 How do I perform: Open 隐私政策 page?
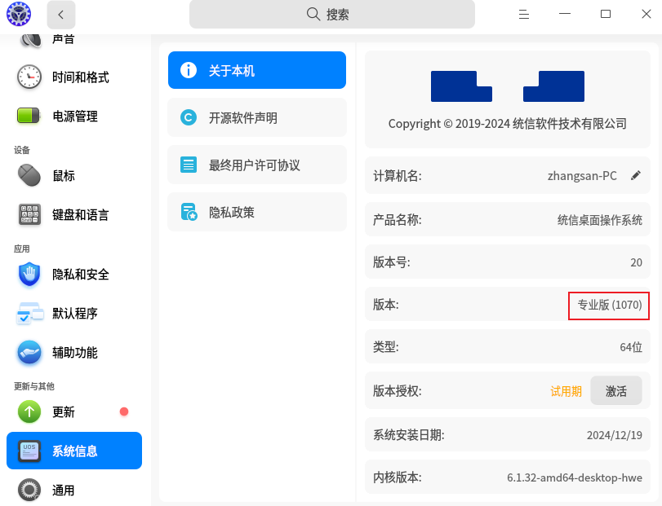tap(257, 212)
